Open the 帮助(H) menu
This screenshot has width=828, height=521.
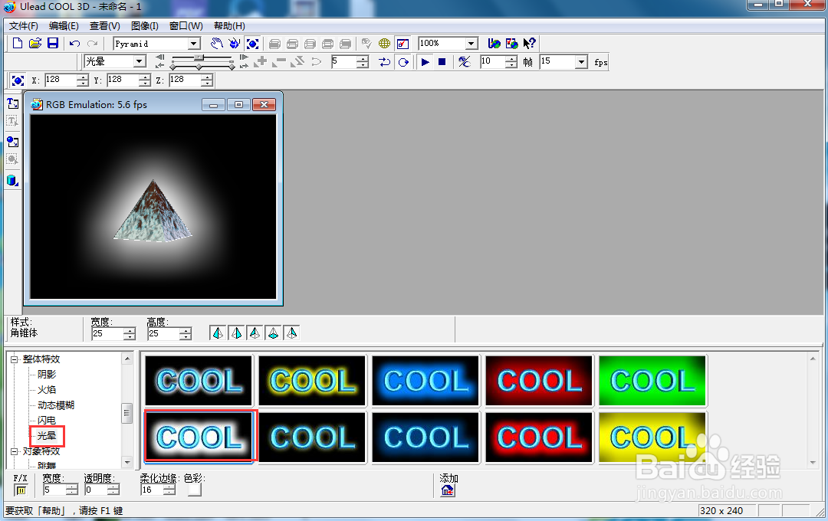(x=229, y=26)
